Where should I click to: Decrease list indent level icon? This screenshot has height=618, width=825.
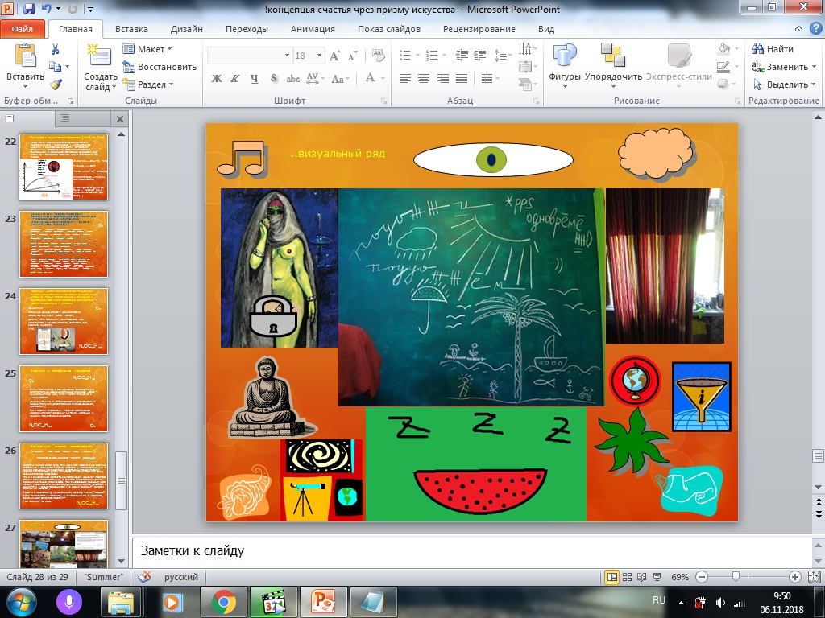pyautogui.click(x=462, y=55)
